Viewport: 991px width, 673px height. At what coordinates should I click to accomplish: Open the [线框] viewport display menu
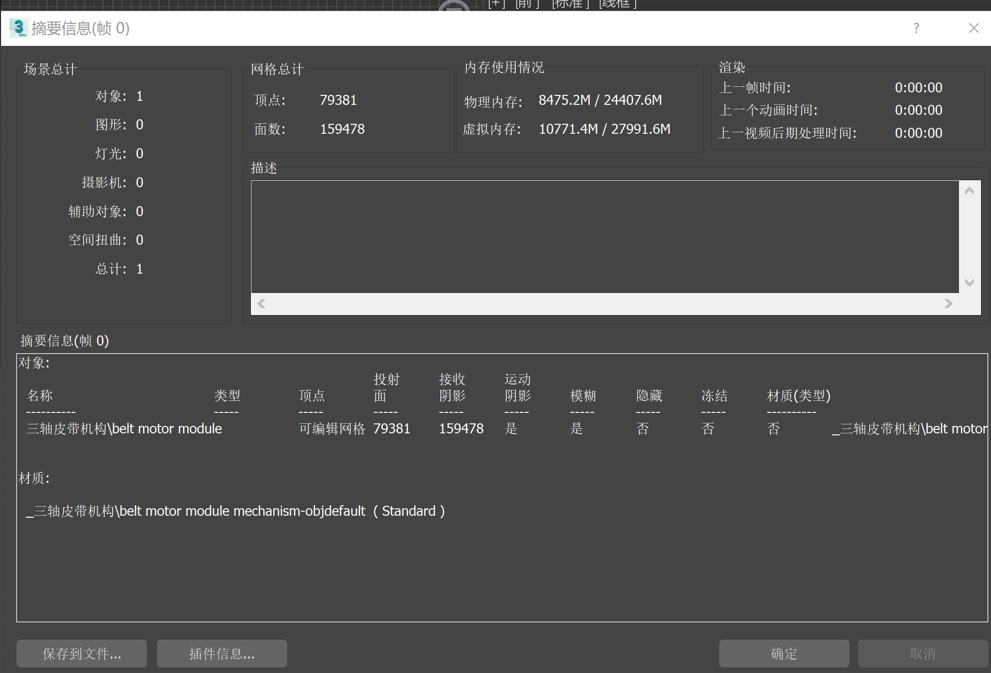tap(618, 4)
